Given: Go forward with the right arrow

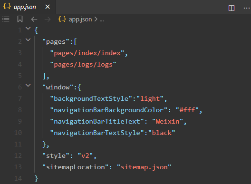Looking at the screenshot, I should click(48, 19).
